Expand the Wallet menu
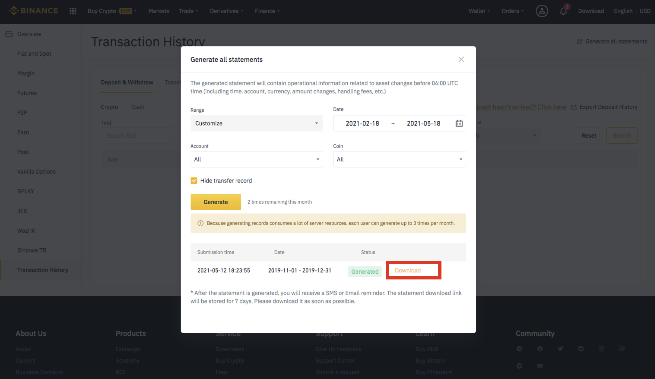This screenshot has height=379, width=655. (479, 11)
